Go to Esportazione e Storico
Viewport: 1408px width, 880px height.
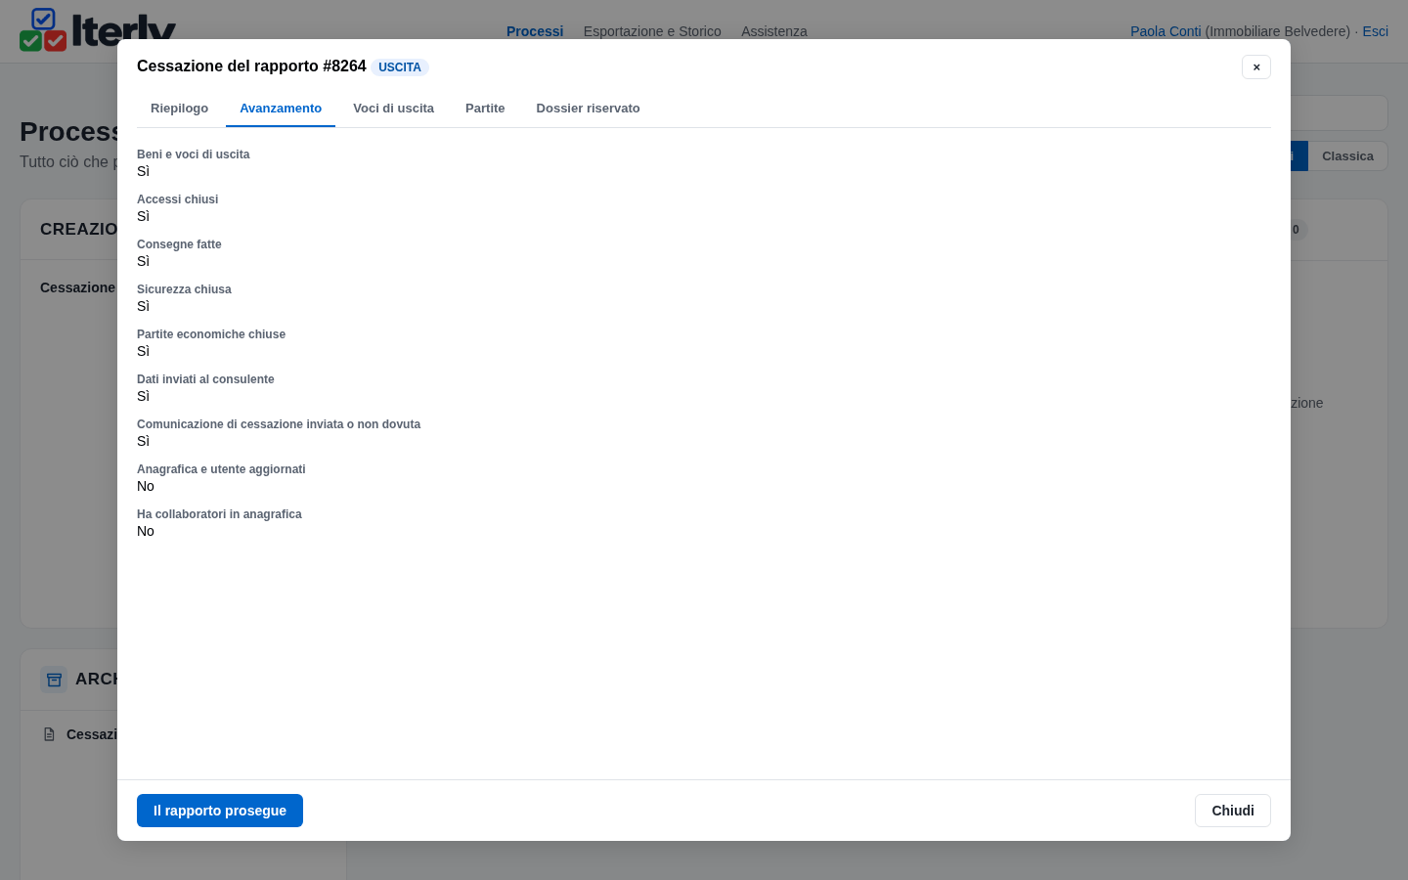(652, 31)
